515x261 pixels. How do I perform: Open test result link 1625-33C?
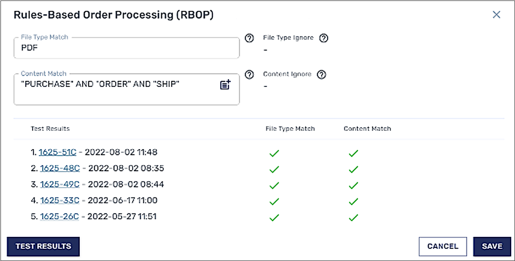[59, 200]
